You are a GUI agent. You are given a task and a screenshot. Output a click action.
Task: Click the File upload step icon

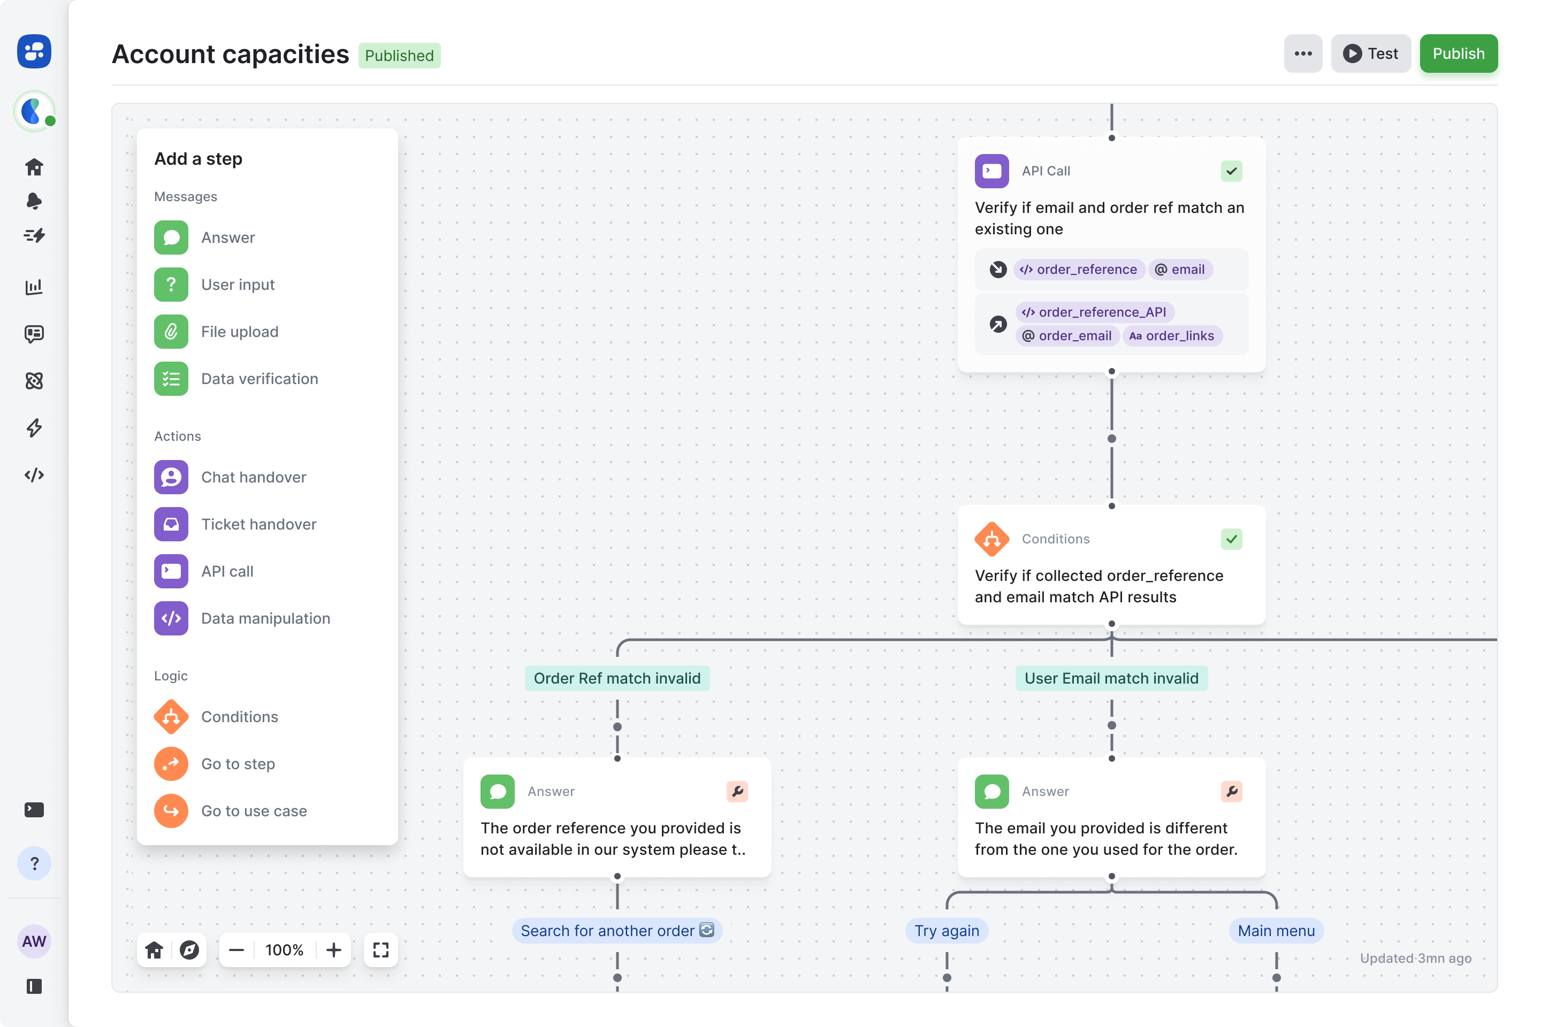pos(171,331)
